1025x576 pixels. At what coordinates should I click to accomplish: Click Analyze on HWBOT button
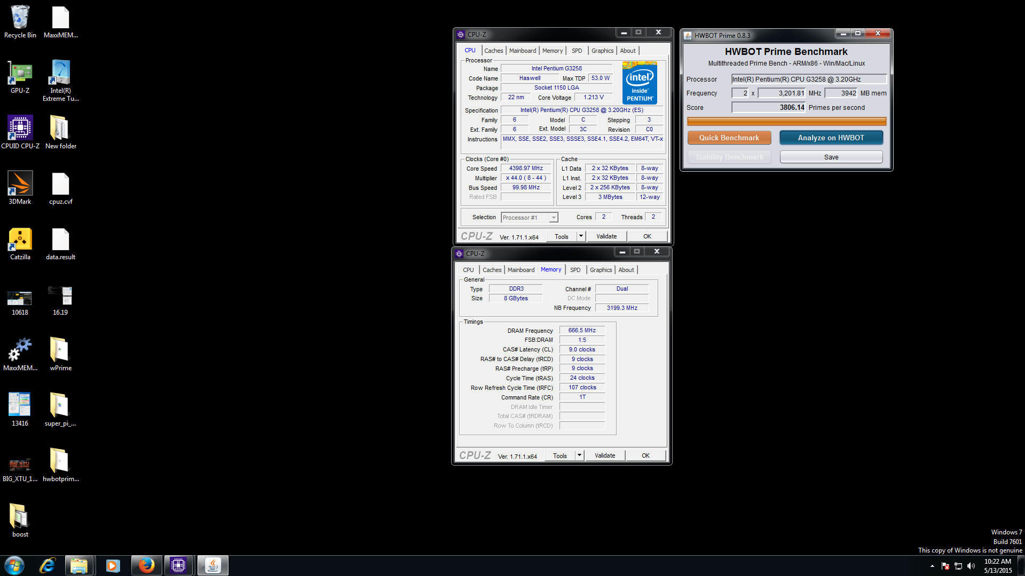[x=831, y=138]
